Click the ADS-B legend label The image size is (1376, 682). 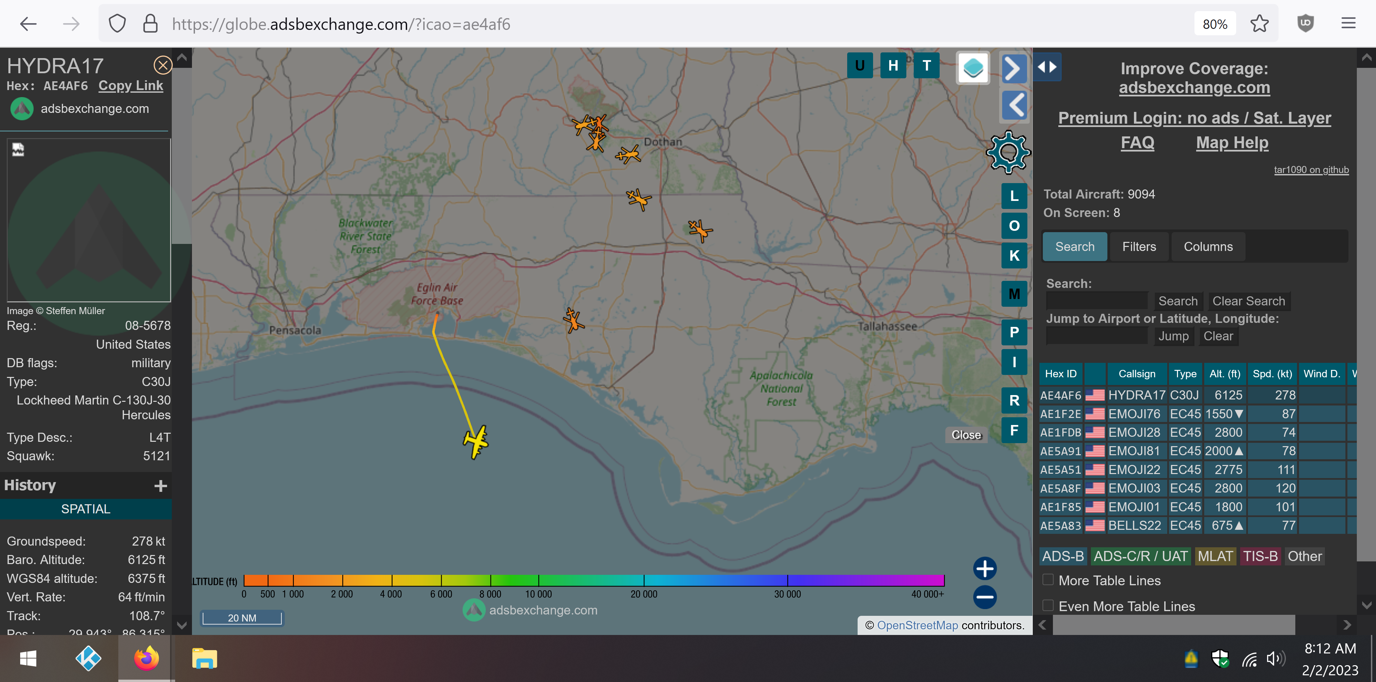tap(1063, 556)
